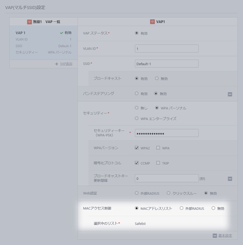Open the VAP追加 link

pyautogui.click(x=66, y=64)
